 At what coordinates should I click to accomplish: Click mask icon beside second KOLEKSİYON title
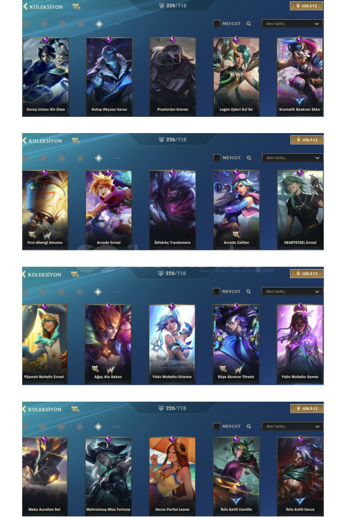(x=76, y=140)
